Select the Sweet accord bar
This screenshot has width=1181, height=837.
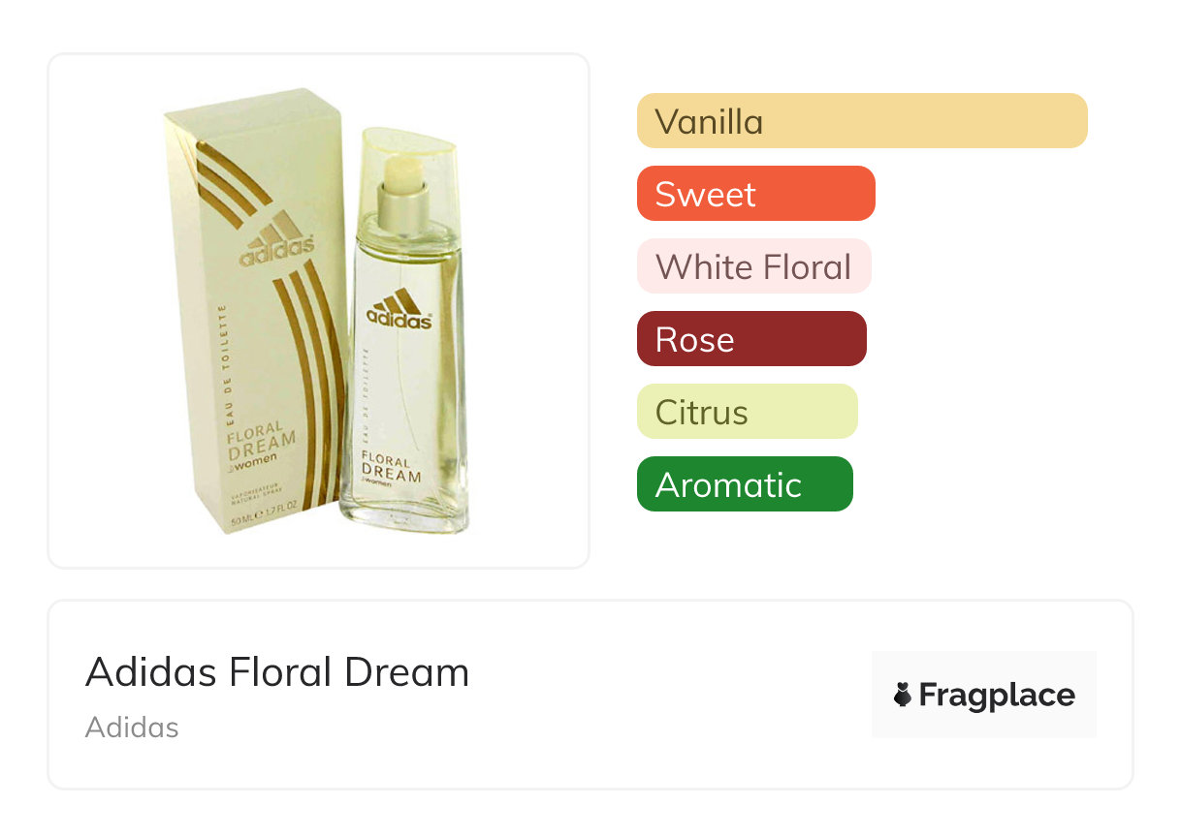pos(755,194)
